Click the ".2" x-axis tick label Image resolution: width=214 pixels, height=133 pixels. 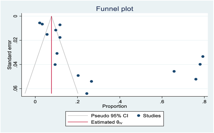77,101
